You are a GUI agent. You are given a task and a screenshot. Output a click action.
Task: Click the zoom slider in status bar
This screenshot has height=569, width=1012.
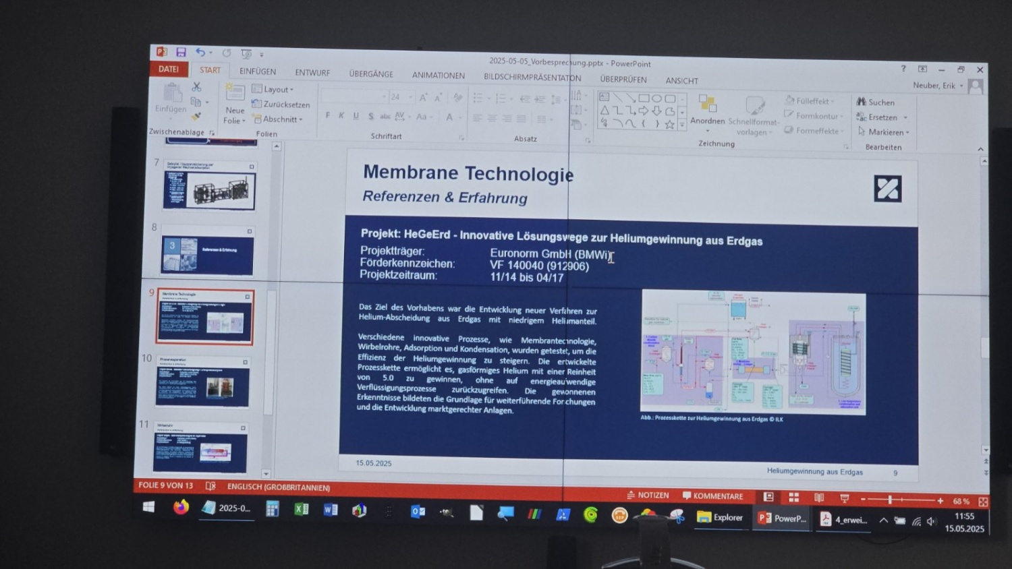pos(890,500)
